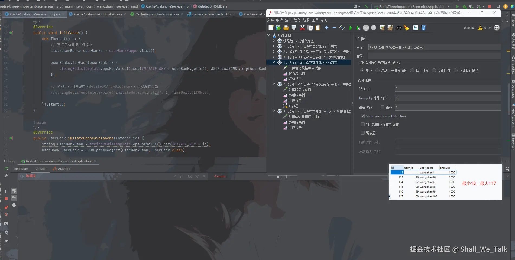Viewport: 515px width, 260px height.
Task: Open the JMeter Function helper list icon
Action: 415,28
